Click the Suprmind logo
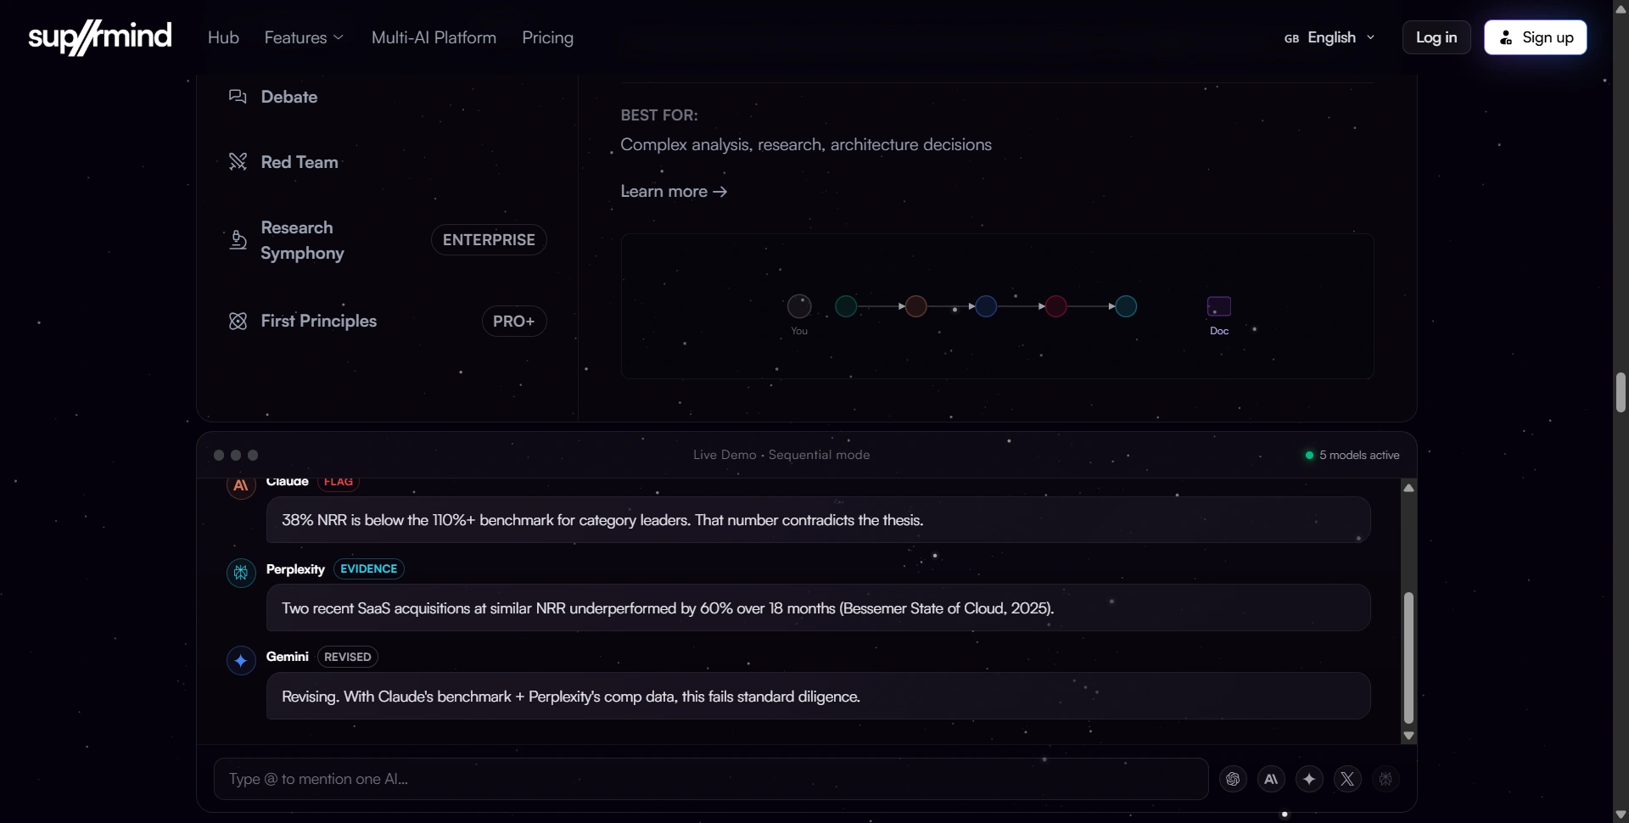Screen dimensions: 1629x823 point(100,37)
